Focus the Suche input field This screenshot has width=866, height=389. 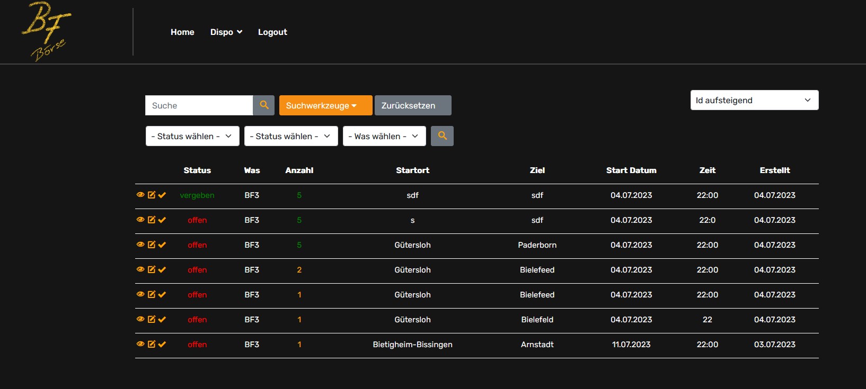[x=199, y=105]
